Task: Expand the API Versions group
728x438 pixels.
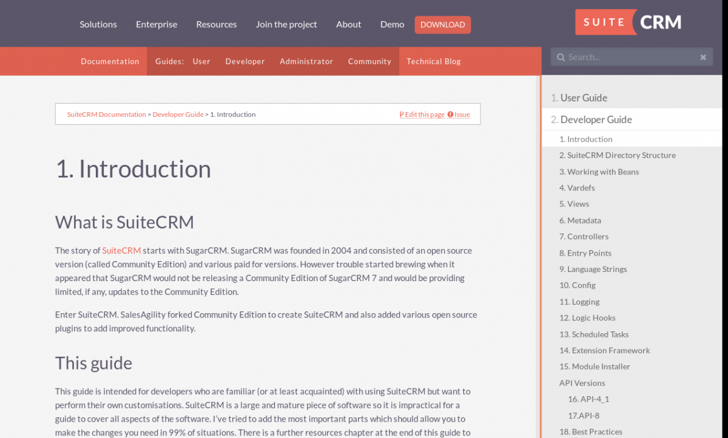Action: [582, 382]
